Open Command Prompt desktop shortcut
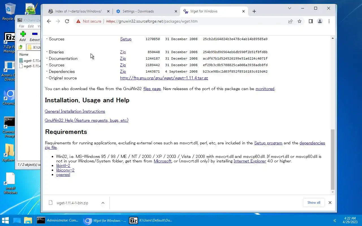The width and height of the screenshot is (362, 226). click(9, 127)
